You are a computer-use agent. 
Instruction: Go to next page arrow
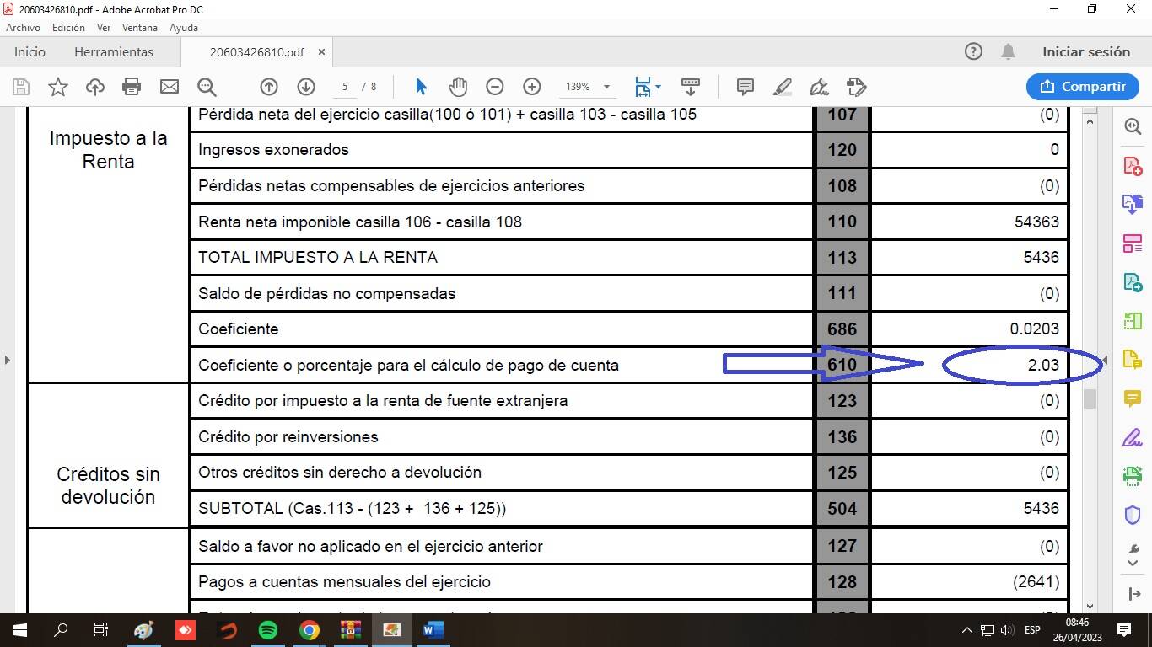[x=306, y=87]
